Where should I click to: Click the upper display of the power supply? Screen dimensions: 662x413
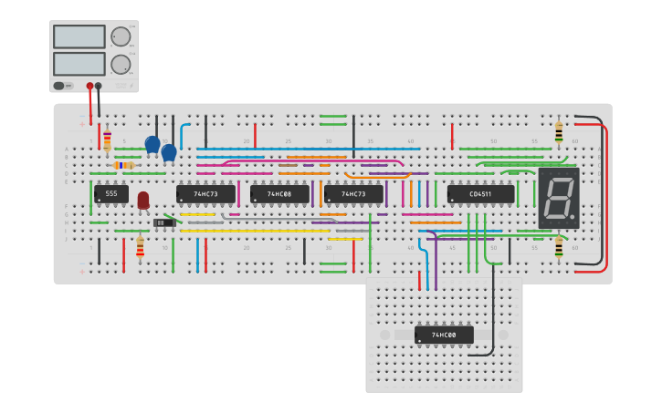pyautogui.click(x=79, y=36)
